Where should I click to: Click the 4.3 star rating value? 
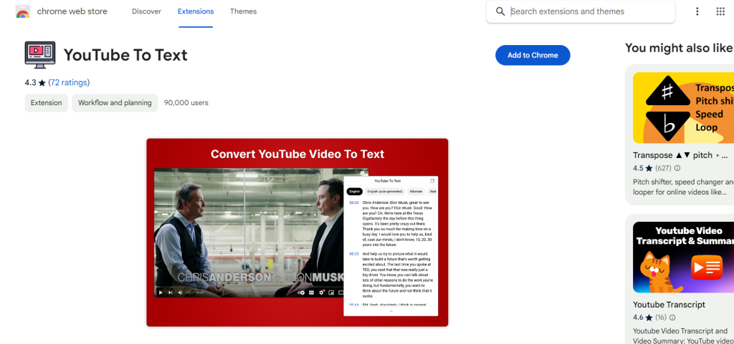tap(30, 83)
